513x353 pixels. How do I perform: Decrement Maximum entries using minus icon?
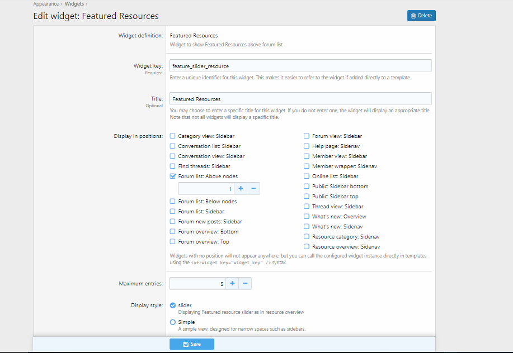pos(245,284)
